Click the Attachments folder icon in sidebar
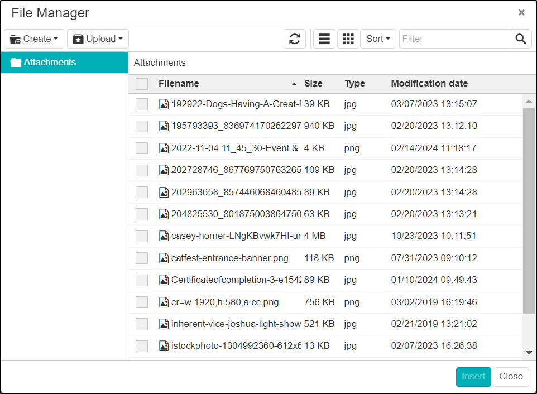The width and height of the screenshot is (537, 394). (x=16, y=63)
